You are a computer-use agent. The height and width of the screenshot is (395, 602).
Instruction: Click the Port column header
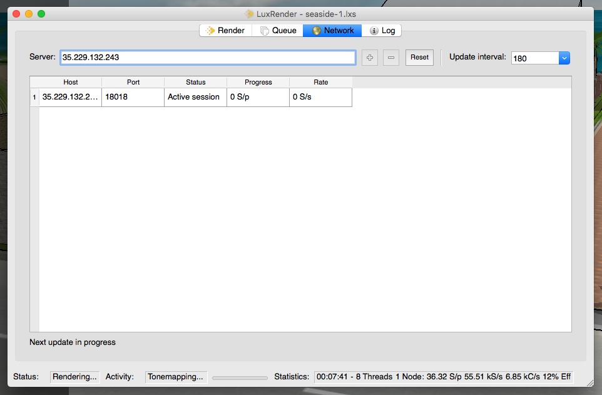coord(133,82)
